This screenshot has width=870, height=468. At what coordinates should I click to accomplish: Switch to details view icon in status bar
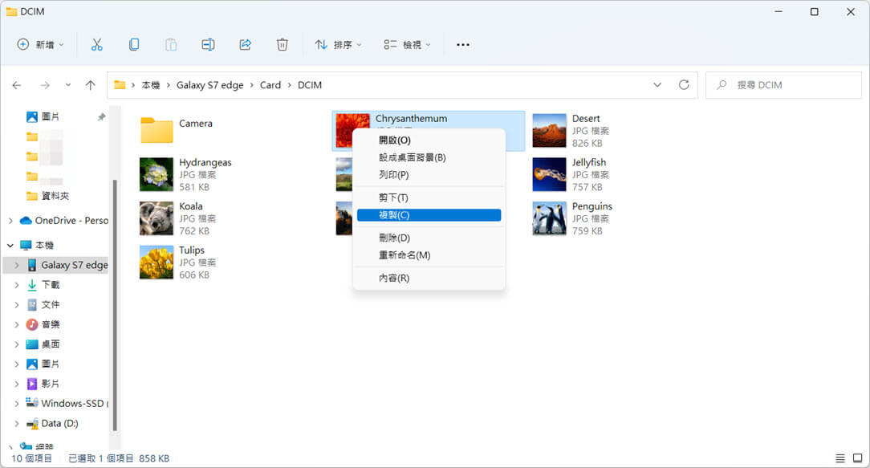point(840,458)
